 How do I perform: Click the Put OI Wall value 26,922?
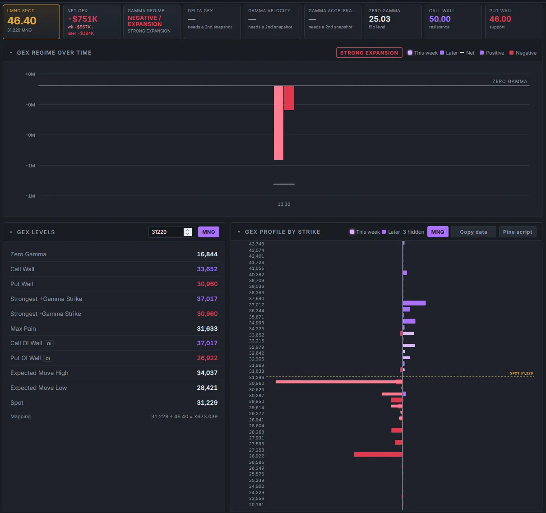(x=207, y=358)
